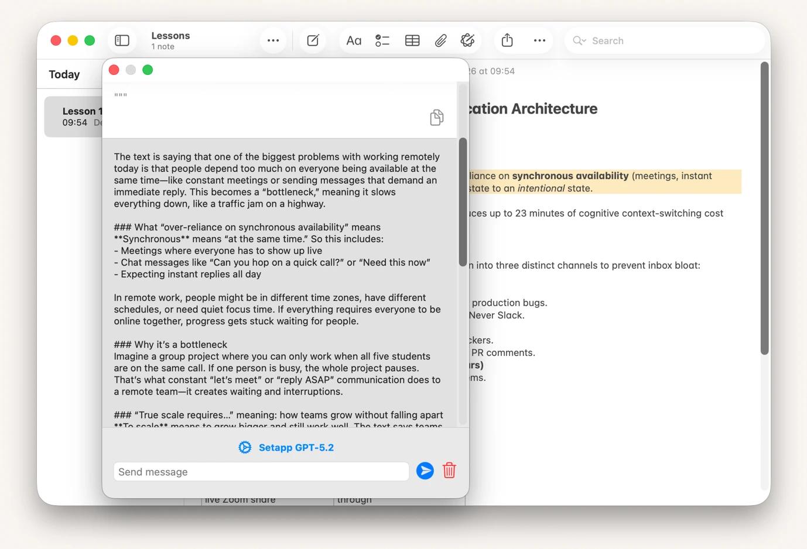Click the '### "True scale requires' heading line

pyautogui.click(x=278, y=415)
